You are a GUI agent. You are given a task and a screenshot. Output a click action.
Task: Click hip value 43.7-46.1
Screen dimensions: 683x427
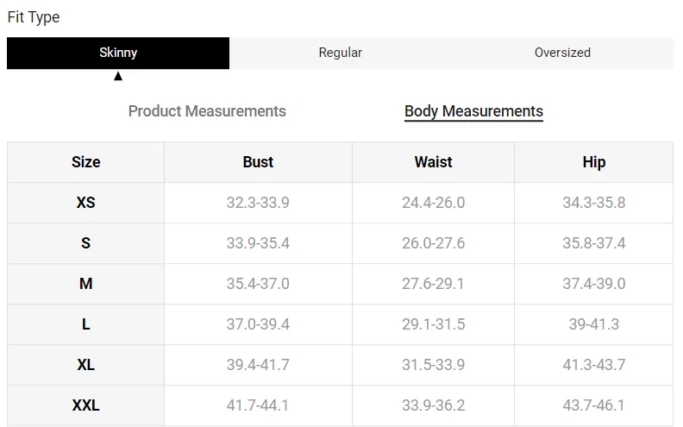tap(593, 405)
